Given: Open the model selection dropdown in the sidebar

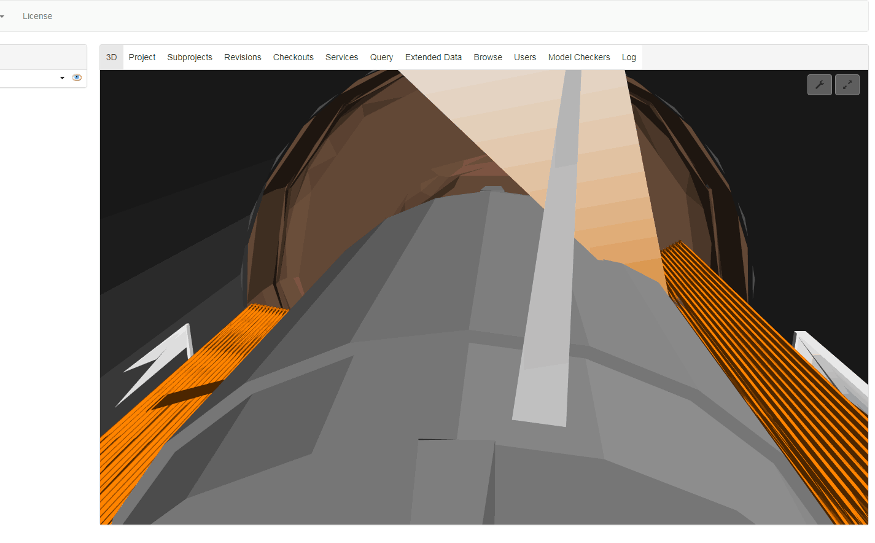Looking at the screenshot, I should point(61,77).
